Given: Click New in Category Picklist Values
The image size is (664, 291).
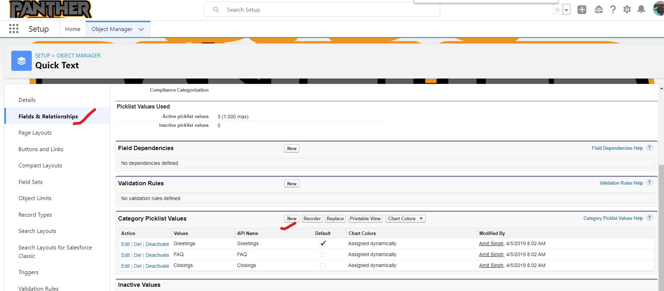Looking at the screenshot, I should pyautogui.click(x=292, y=219).
